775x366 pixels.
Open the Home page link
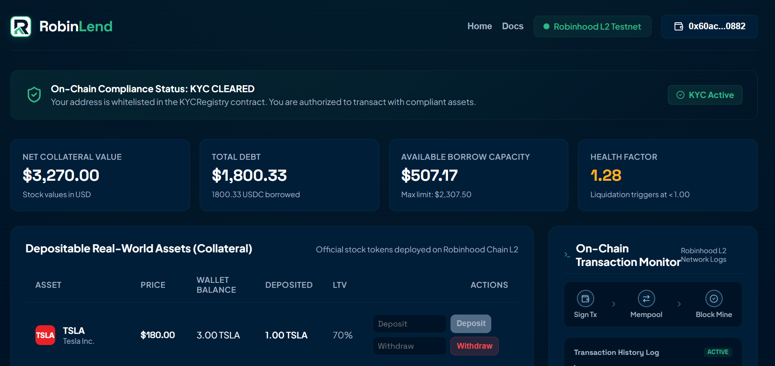479,26
